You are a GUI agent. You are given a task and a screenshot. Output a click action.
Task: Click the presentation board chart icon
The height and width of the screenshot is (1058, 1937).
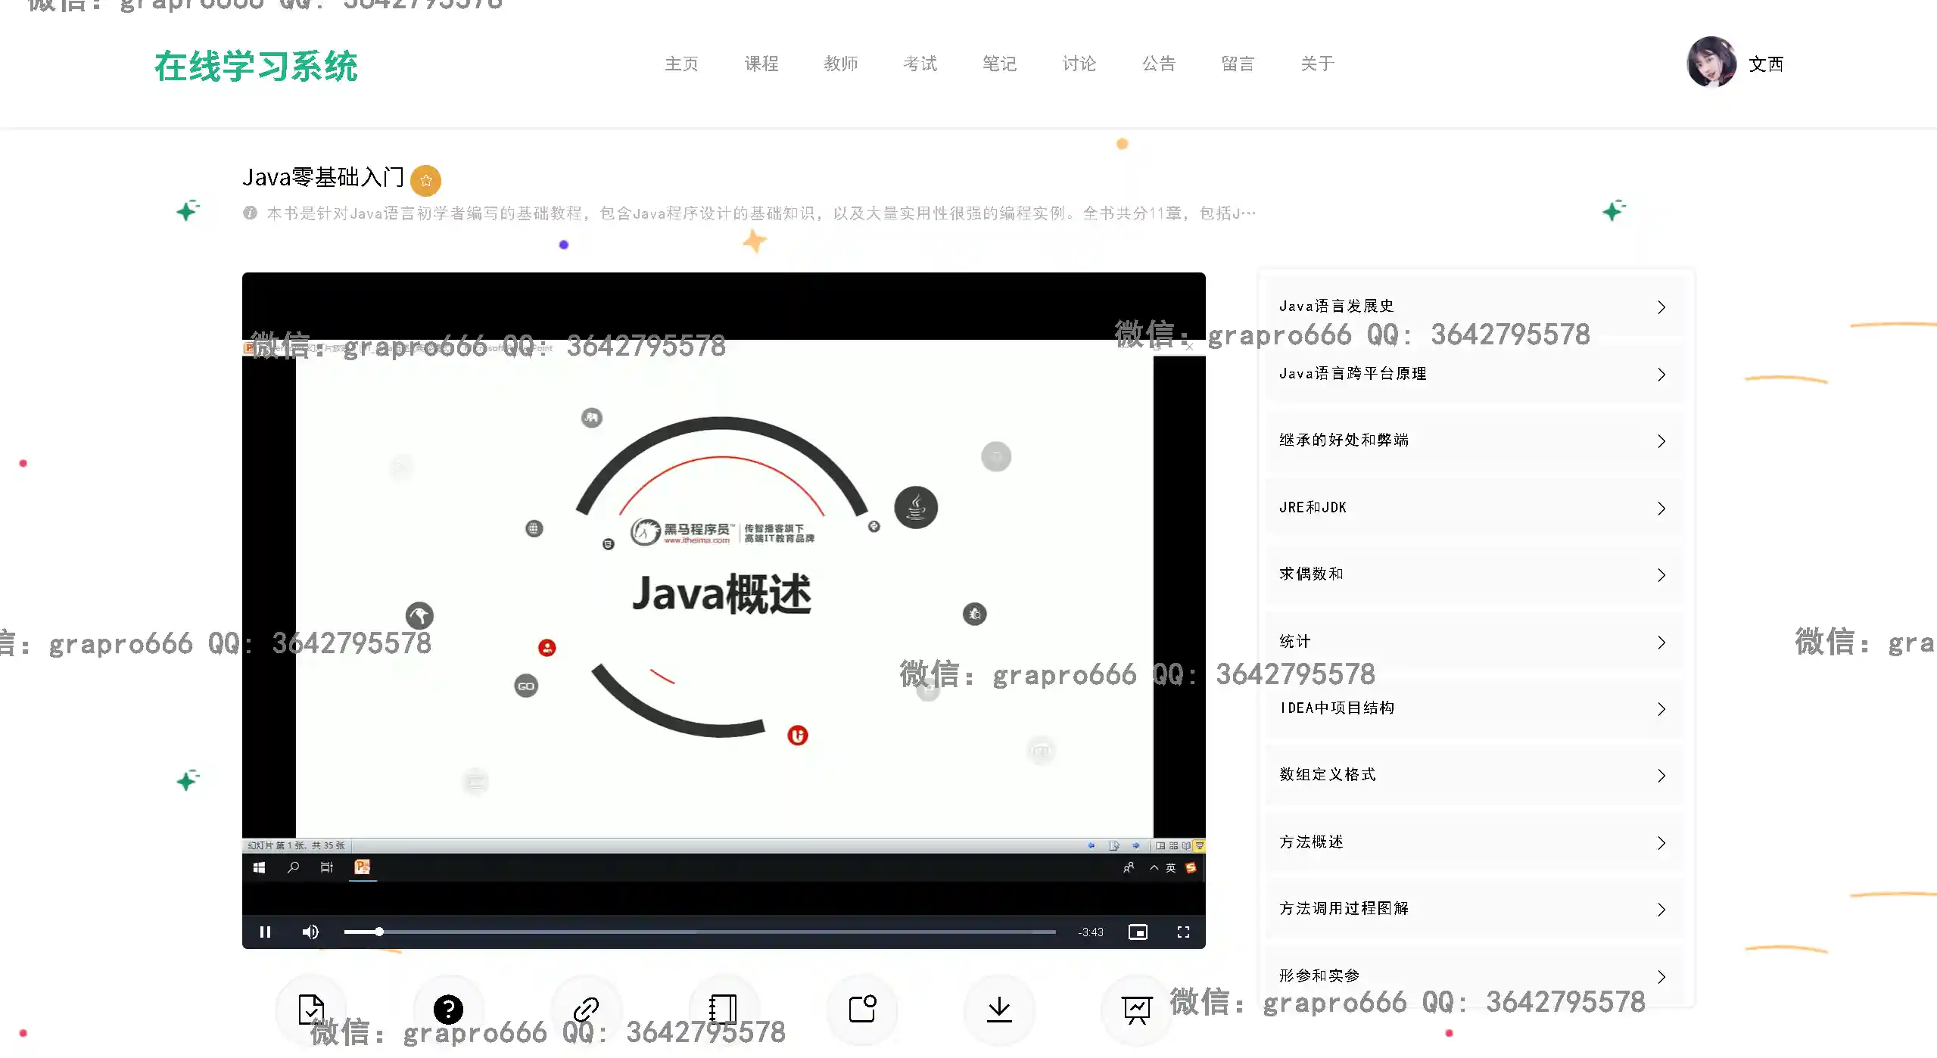tap(1136, 1009)
